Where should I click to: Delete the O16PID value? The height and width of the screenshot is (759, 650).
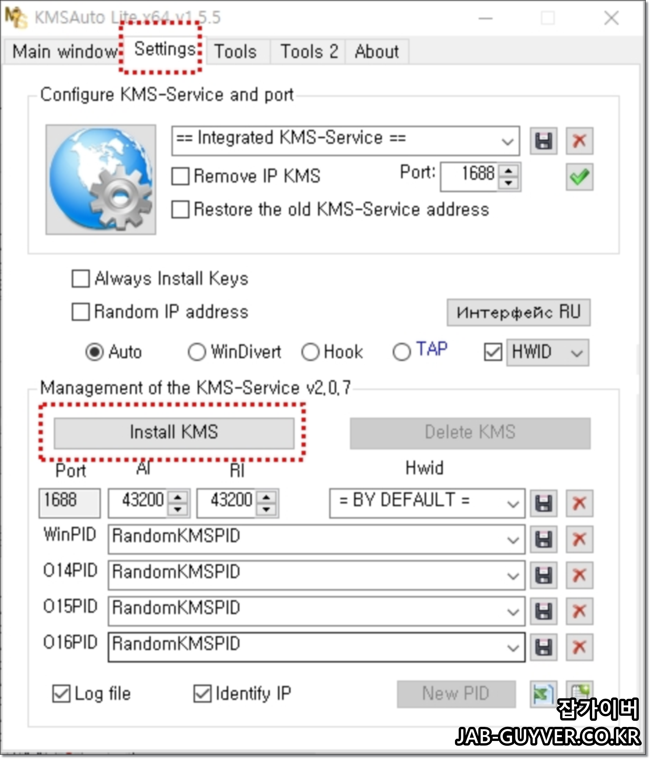pyautogui.click(x=579, y=647)
